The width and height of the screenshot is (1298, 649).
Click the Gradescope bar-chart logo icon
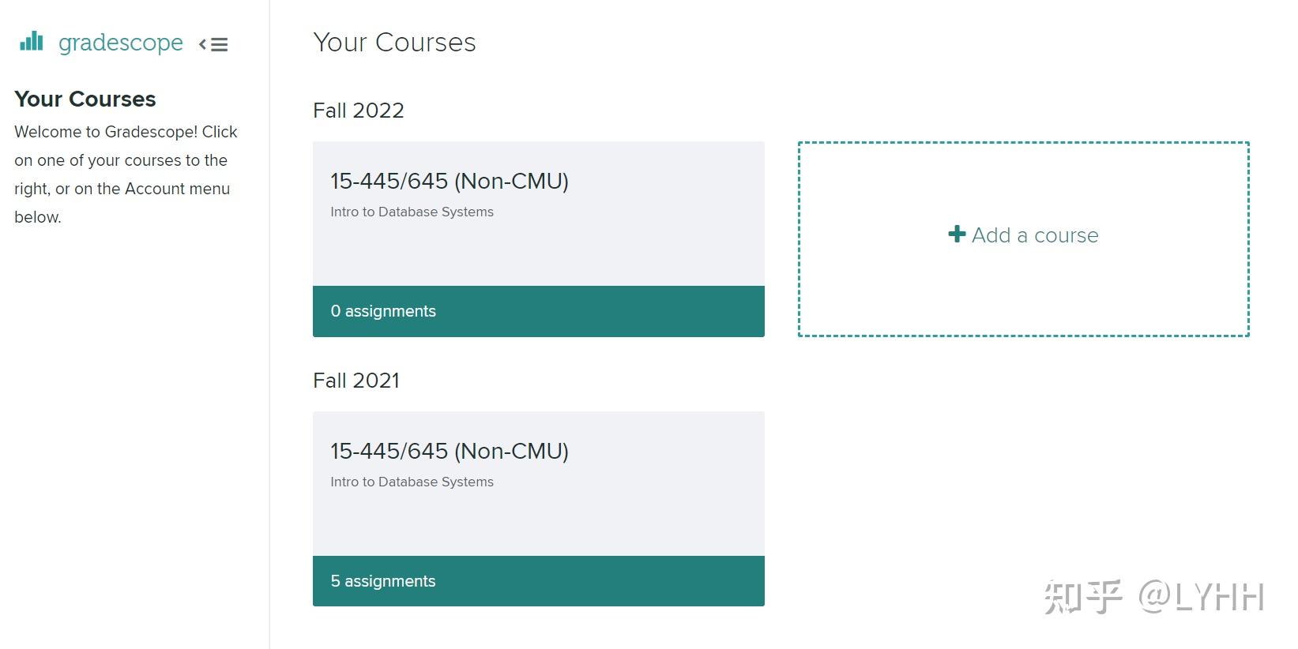[32, 41]
